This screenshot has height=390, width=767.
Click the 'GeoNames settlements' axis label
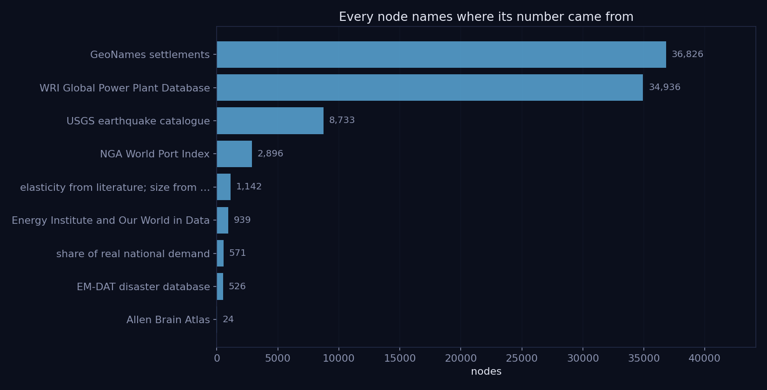pos(150,55)
